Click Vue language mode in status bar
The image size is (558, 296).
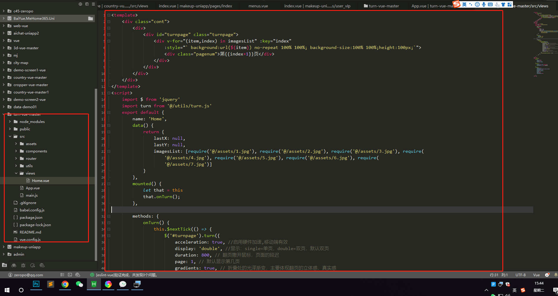pyautogui.click(x=537, y=275)
